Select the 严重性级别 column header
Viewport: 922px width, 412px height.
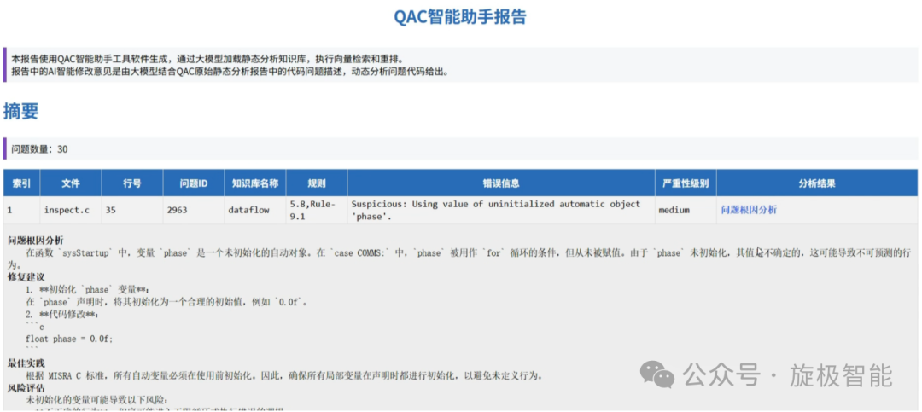pyautogui.click(x=685, y=183)
